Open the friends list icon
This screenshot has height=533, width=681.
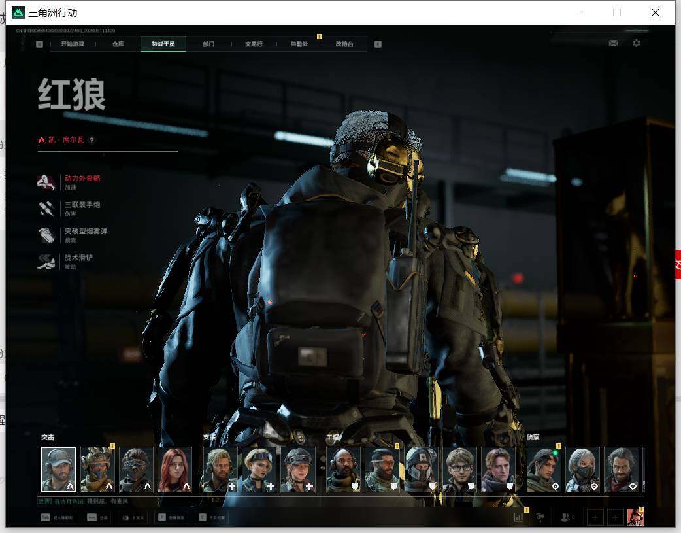(567, 517)
